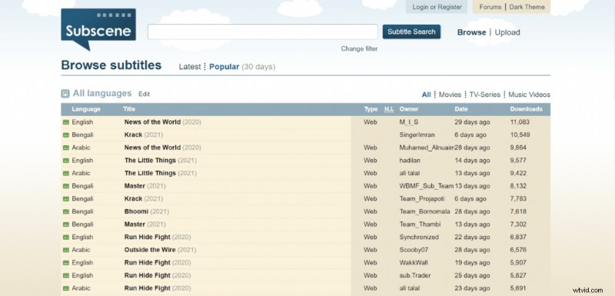The height and width of the screenshot is (296, 615).
Task: Click the Subscene logo
Action: point(98,28)
